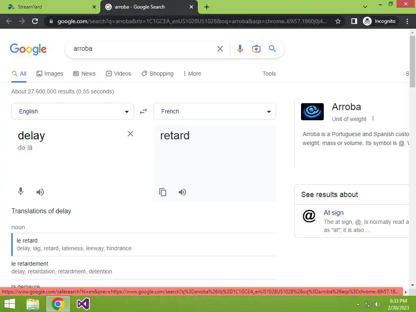Listen to the English word delay
This screenshot has width=416, height=312.
[40, 192]
